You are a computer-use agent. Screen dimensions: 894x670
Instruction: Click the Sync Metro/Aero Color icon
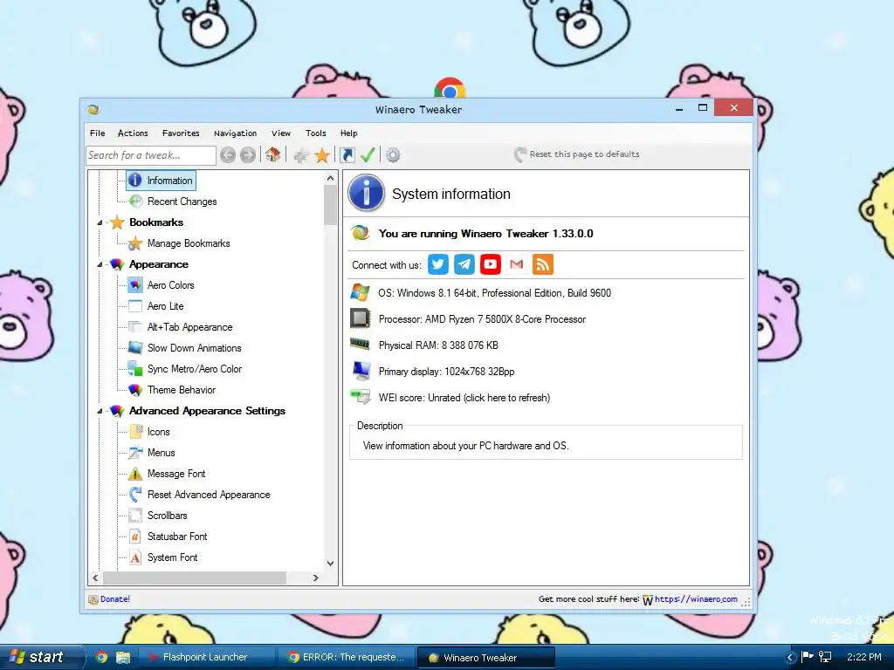pyautogui.click(x=135, y=369)
